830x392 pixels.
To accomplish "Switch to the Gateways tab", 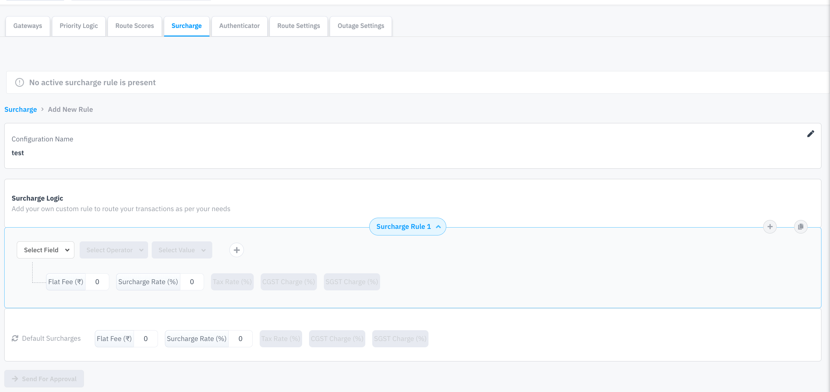I will point(28,26).
